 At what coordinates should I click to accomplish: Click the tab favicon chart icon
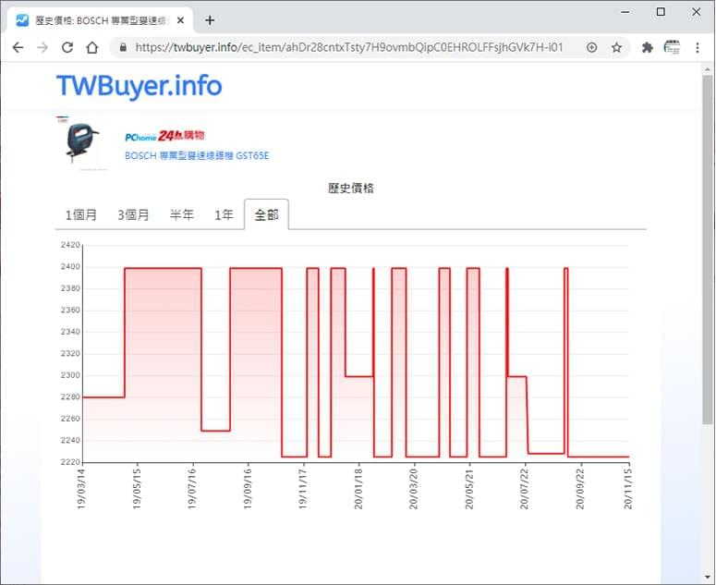[x=22, y=20]
